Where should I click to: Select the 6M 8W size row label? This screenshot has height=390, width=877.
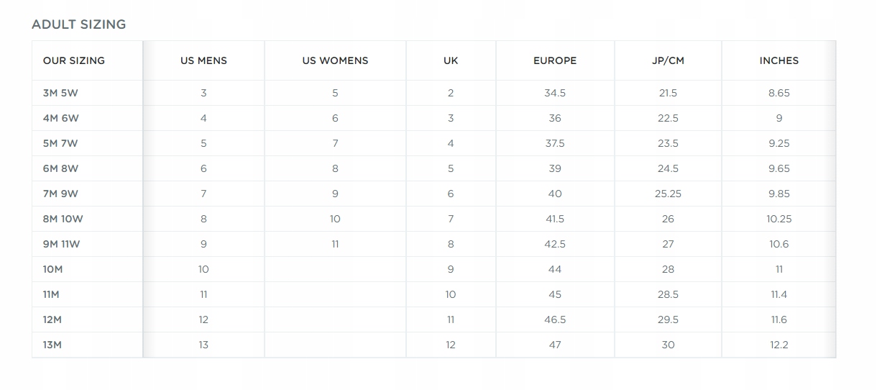(61, 169)
